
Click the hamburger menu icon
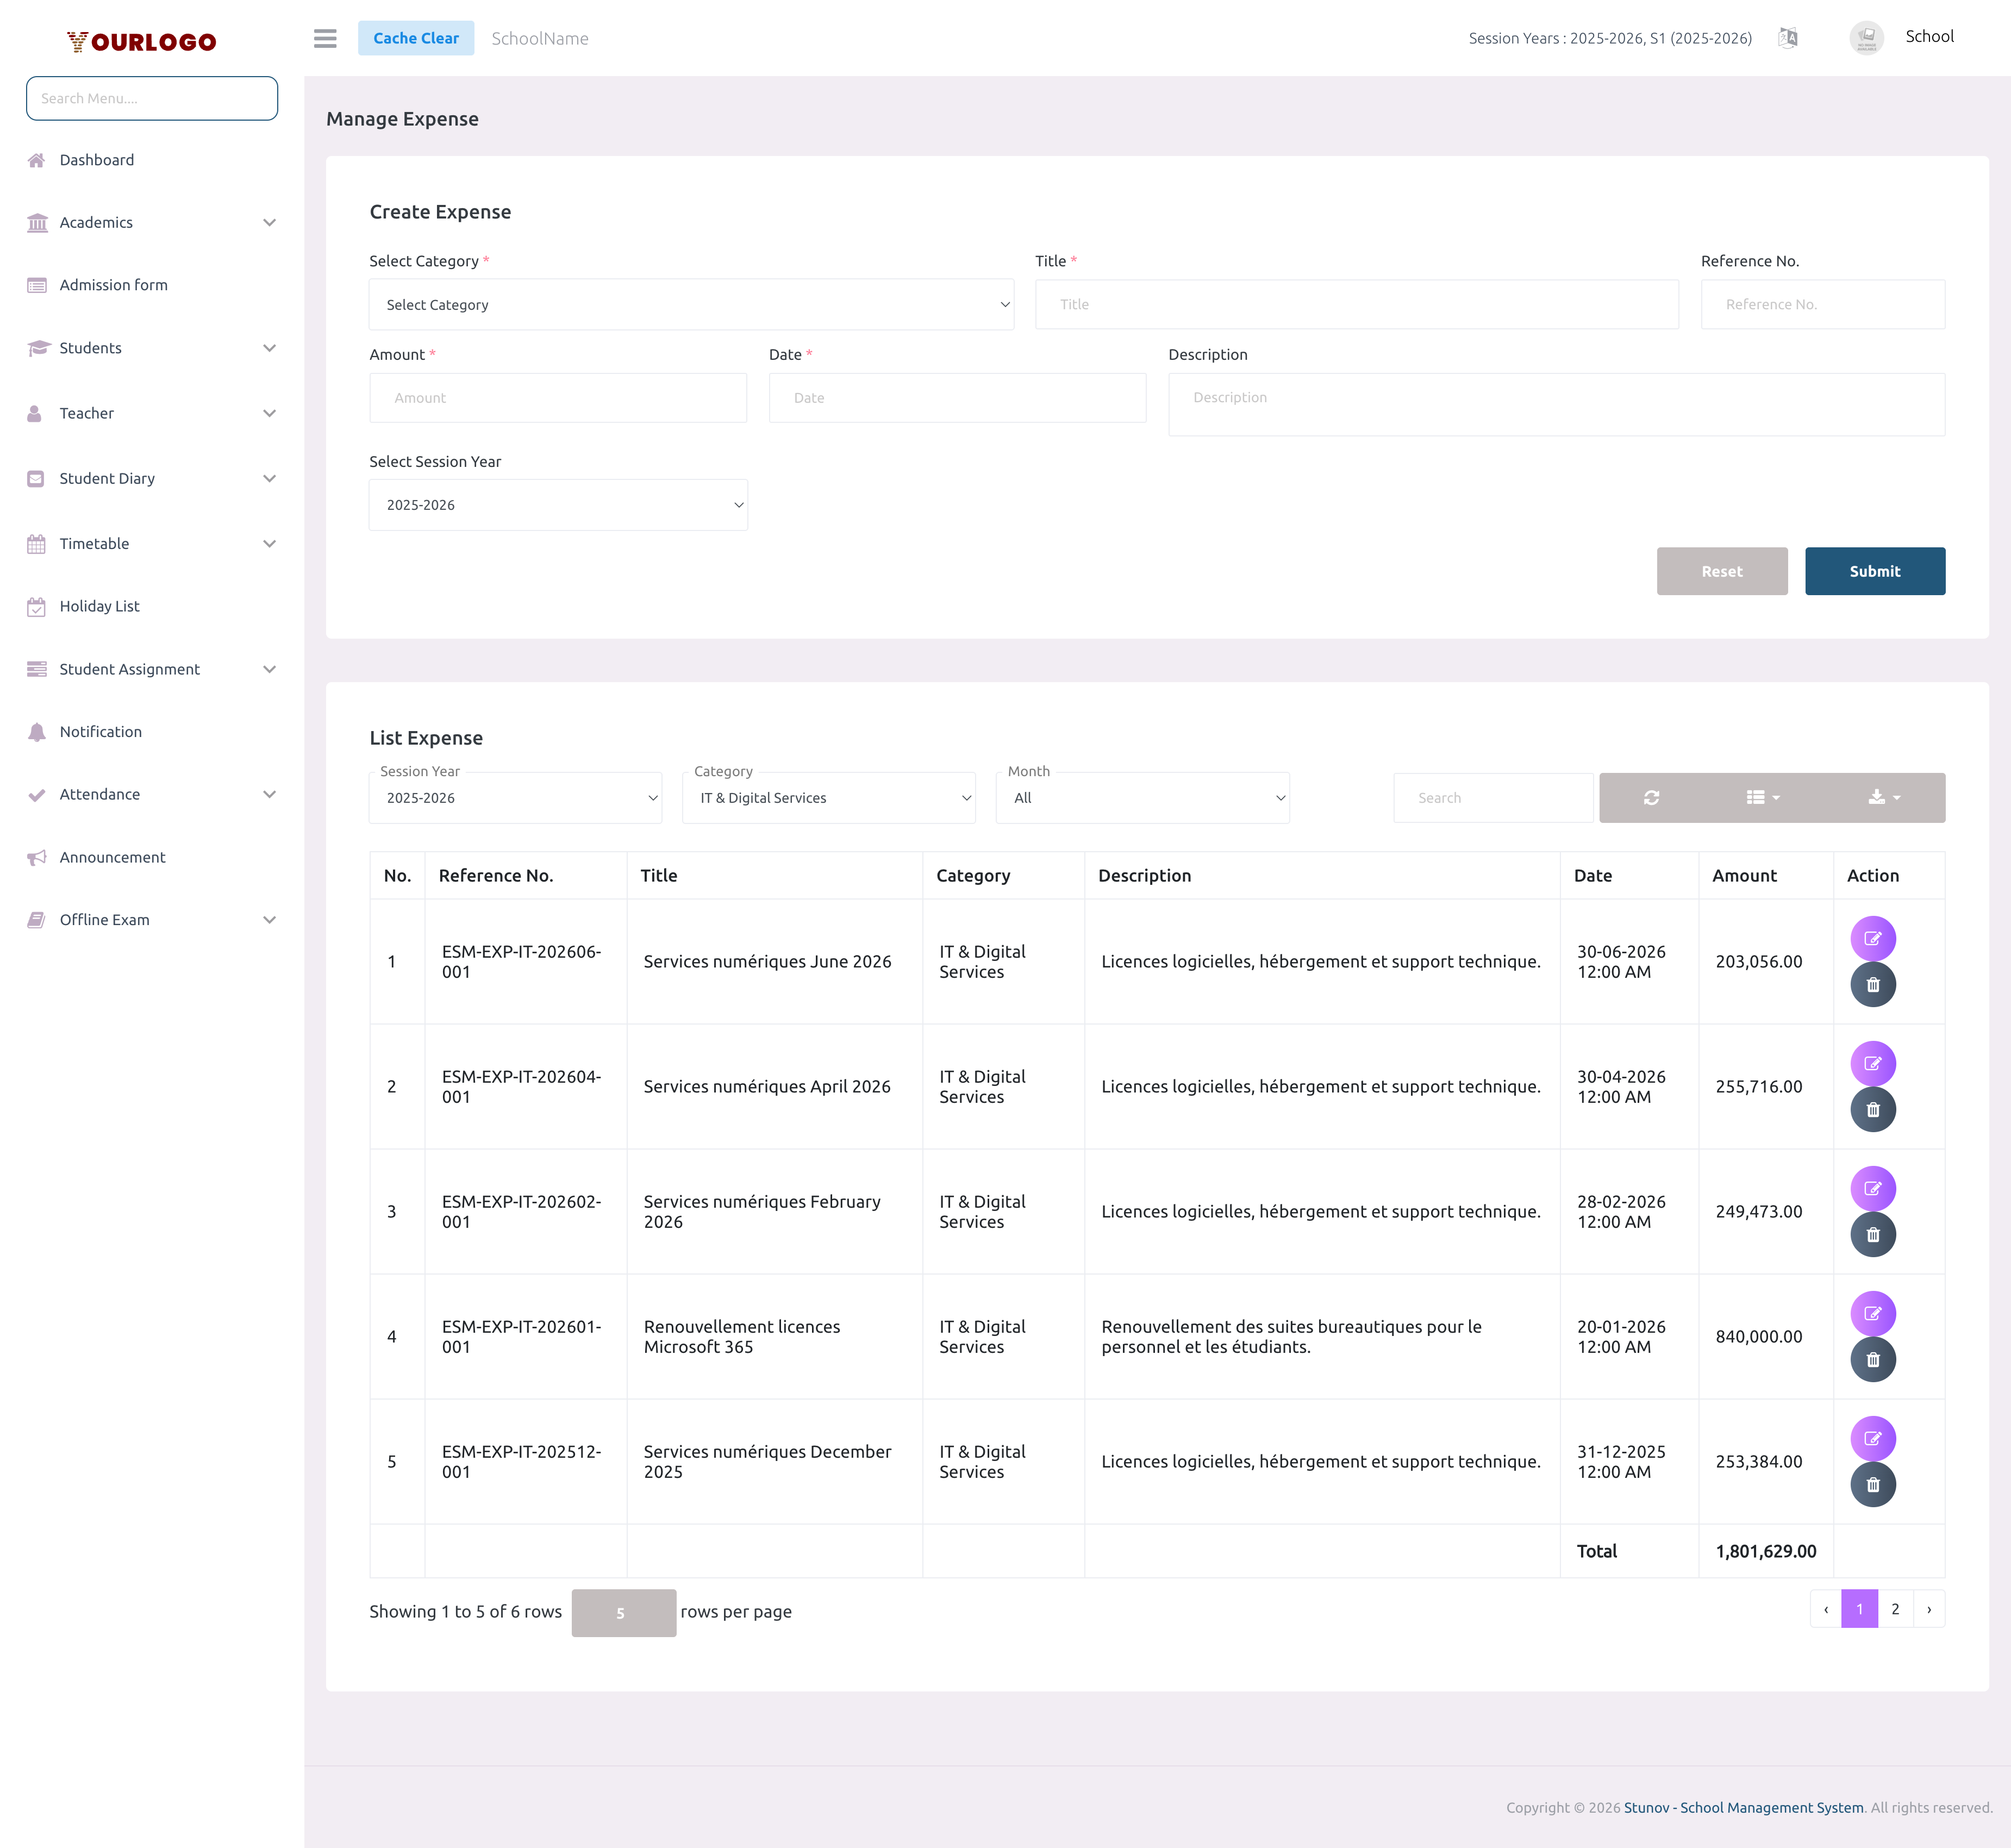324,38
